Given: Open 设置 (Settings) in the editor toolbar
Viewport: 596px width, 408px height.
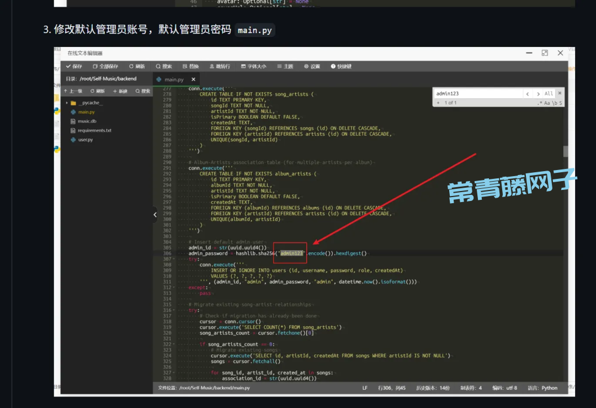Looking at the screenshot, I should click(312, 66).
